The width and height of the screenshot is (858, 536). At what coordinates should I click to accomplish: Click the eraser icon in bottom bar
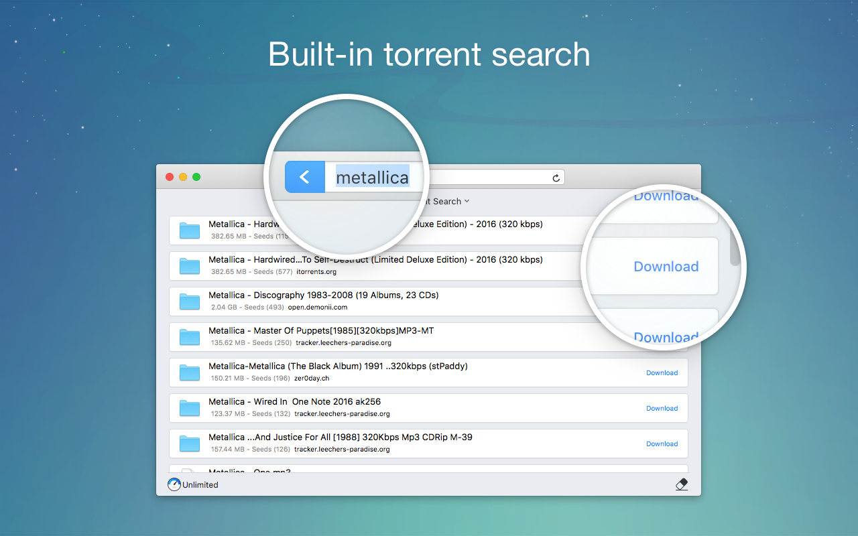coord(682,484)
